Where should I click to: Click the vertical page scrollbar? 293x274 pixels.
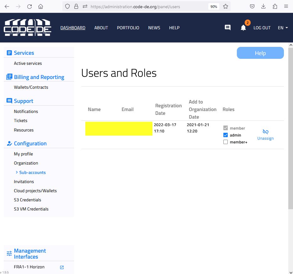pos(290,126)
